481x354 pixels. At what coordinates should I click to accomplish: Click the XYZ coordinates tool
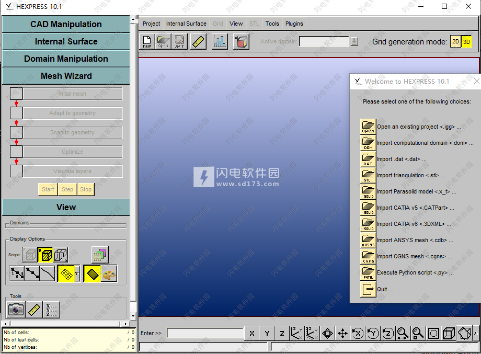[x=51, y=309]
